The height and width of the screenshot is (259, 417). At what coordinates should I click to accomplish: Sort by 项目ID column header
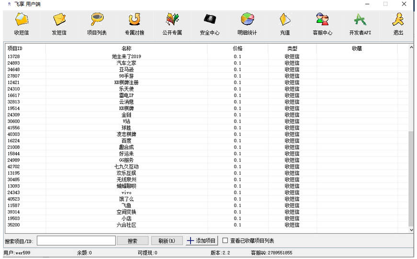(25, 48)
